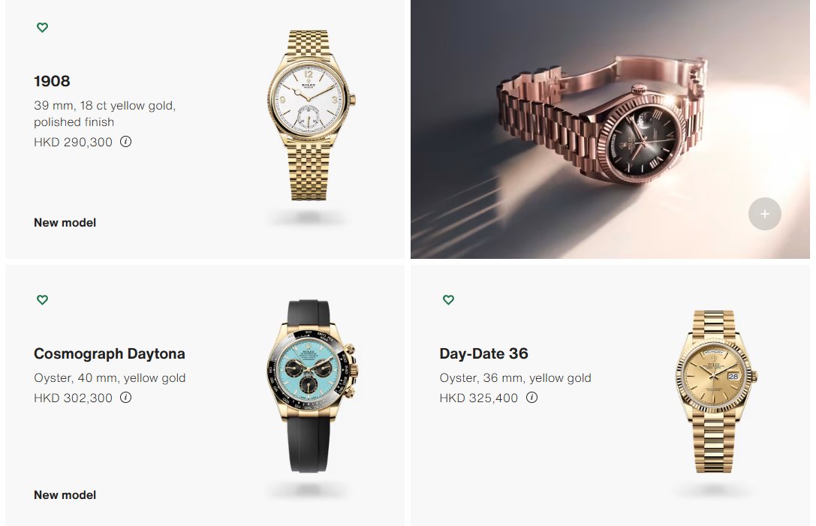Open Day-Date 36 product title
This screenshot has width=816, height=526.
(x=483, y=353)
